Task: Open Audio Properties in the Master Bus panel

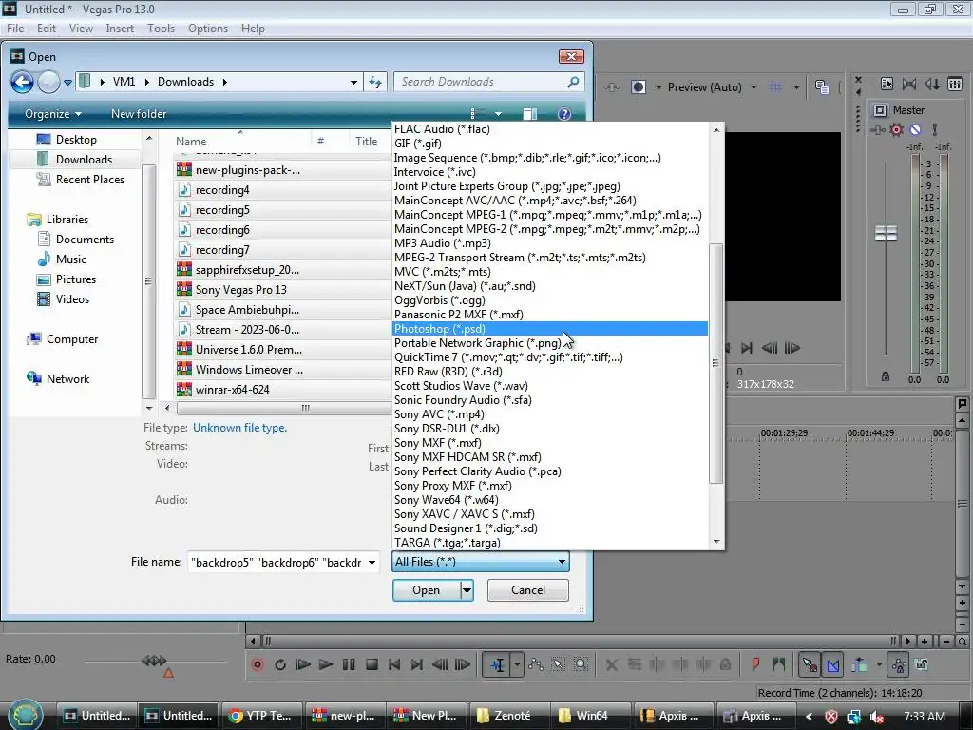Action: tap(887, 84)
